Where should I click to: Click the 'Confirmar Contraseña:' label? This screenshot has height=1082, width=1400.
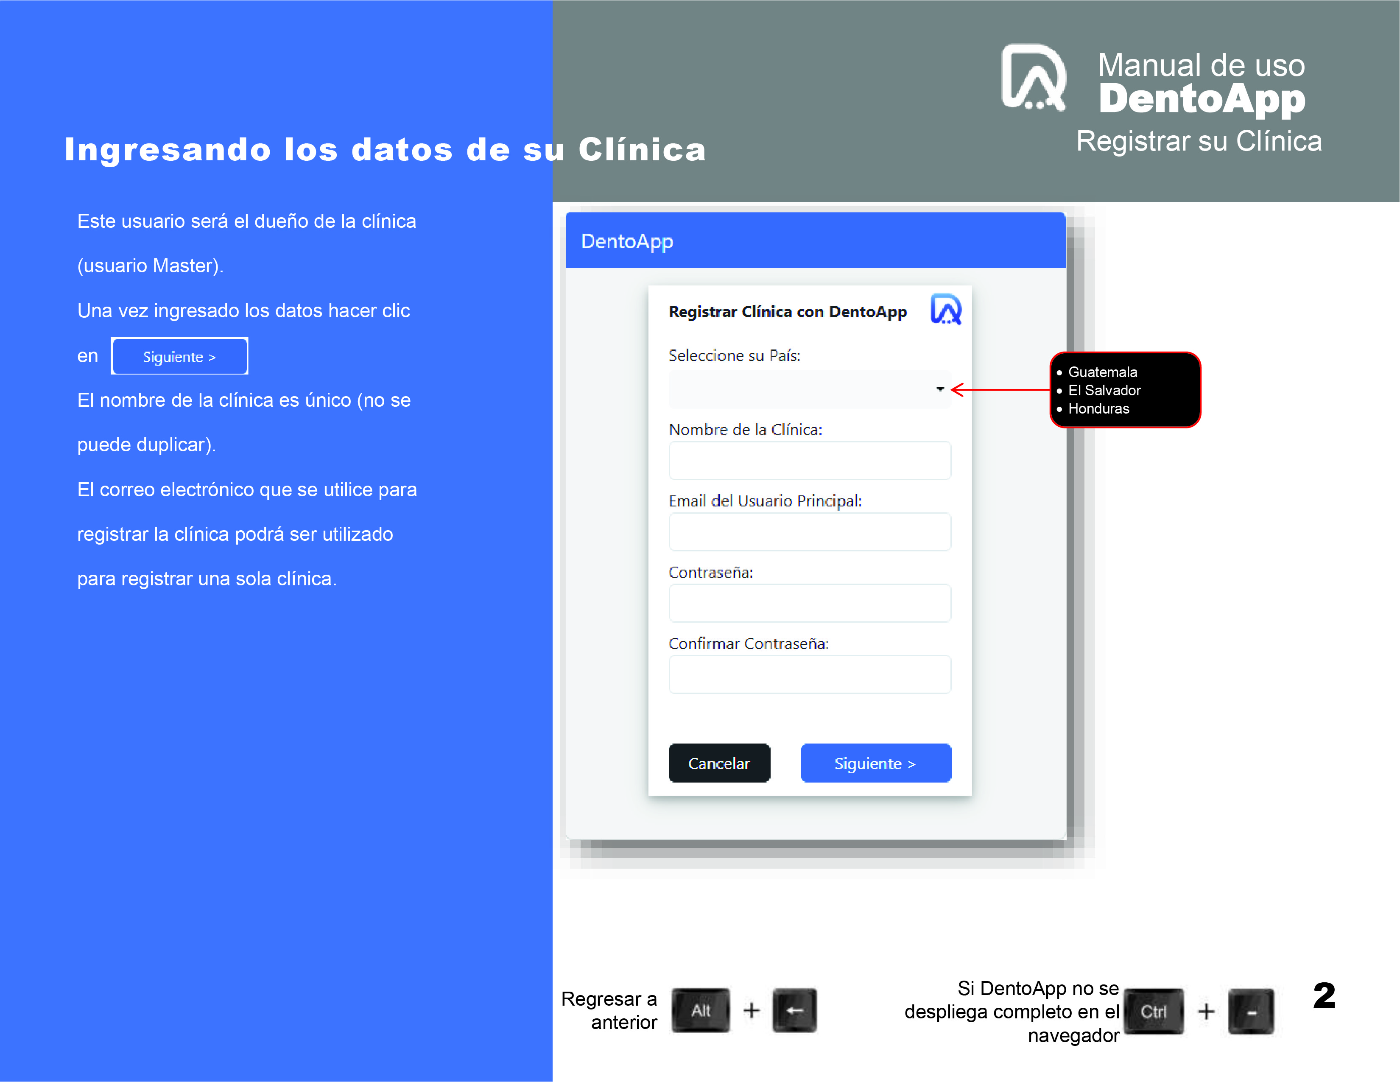tap(749, 643)
